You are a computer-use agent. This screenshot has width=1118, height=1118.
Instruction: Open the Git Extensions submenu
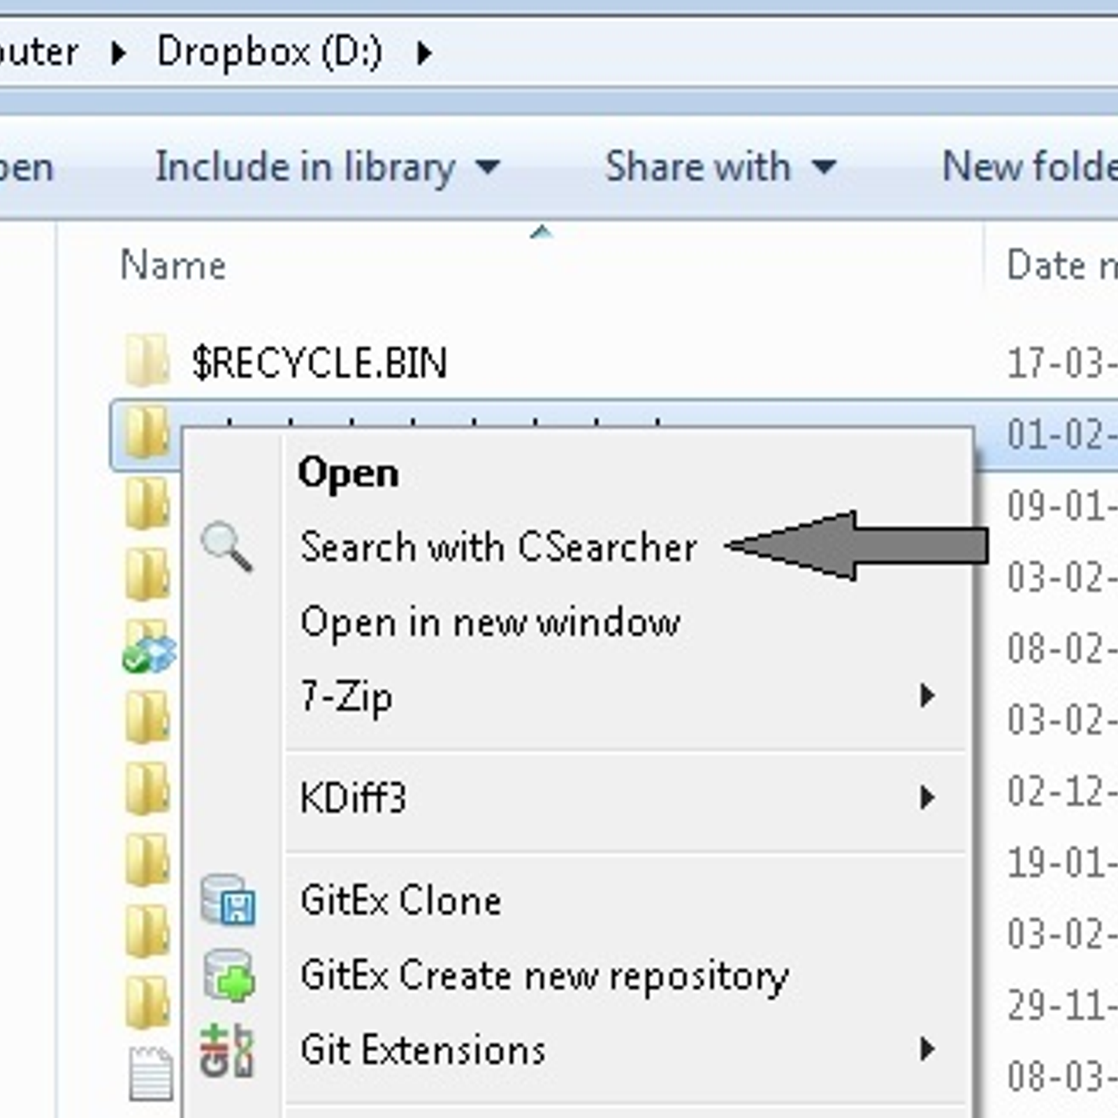(578, 1050)
